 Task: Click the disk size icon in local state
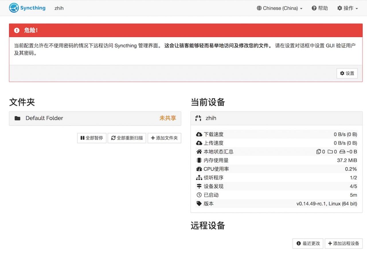pos(342,152)
